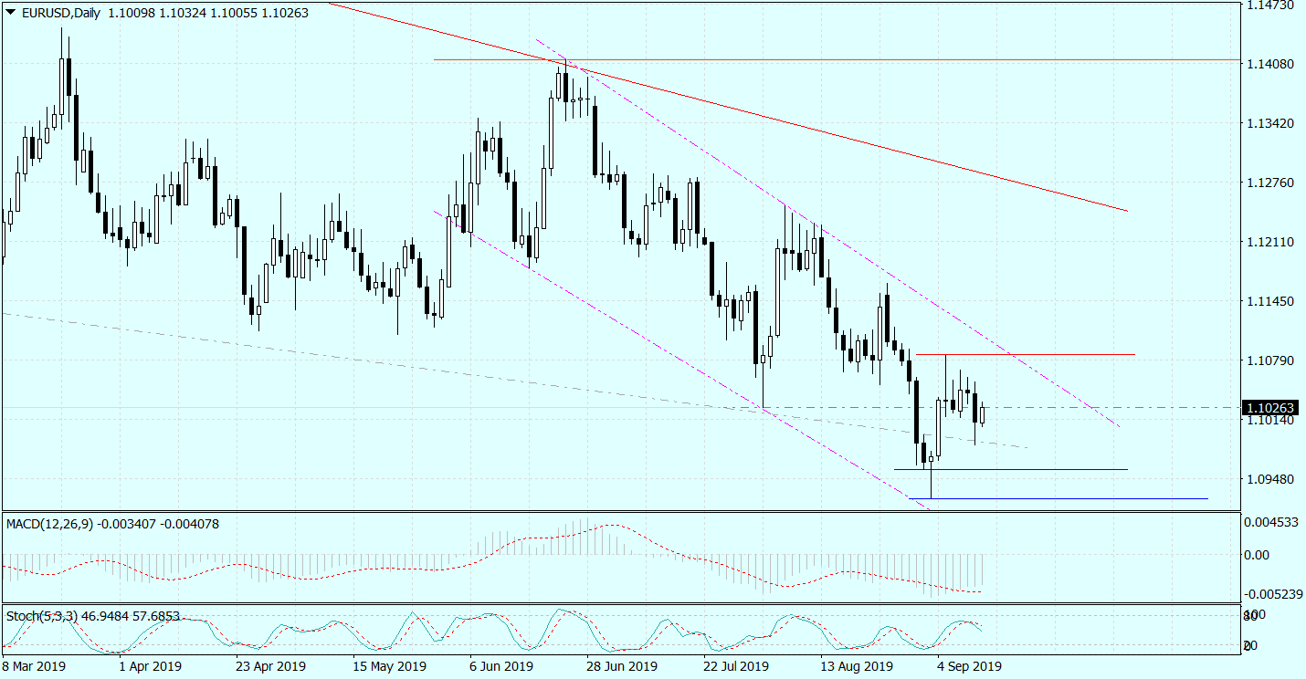
Task: Click the 1.09480 price axis label
Action: tap(1270, 479)
